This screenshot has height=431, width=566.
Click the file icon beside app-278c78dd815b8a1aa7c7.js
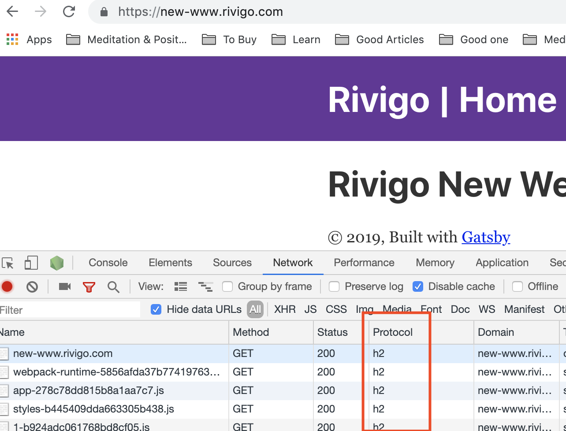coord(4,390)
